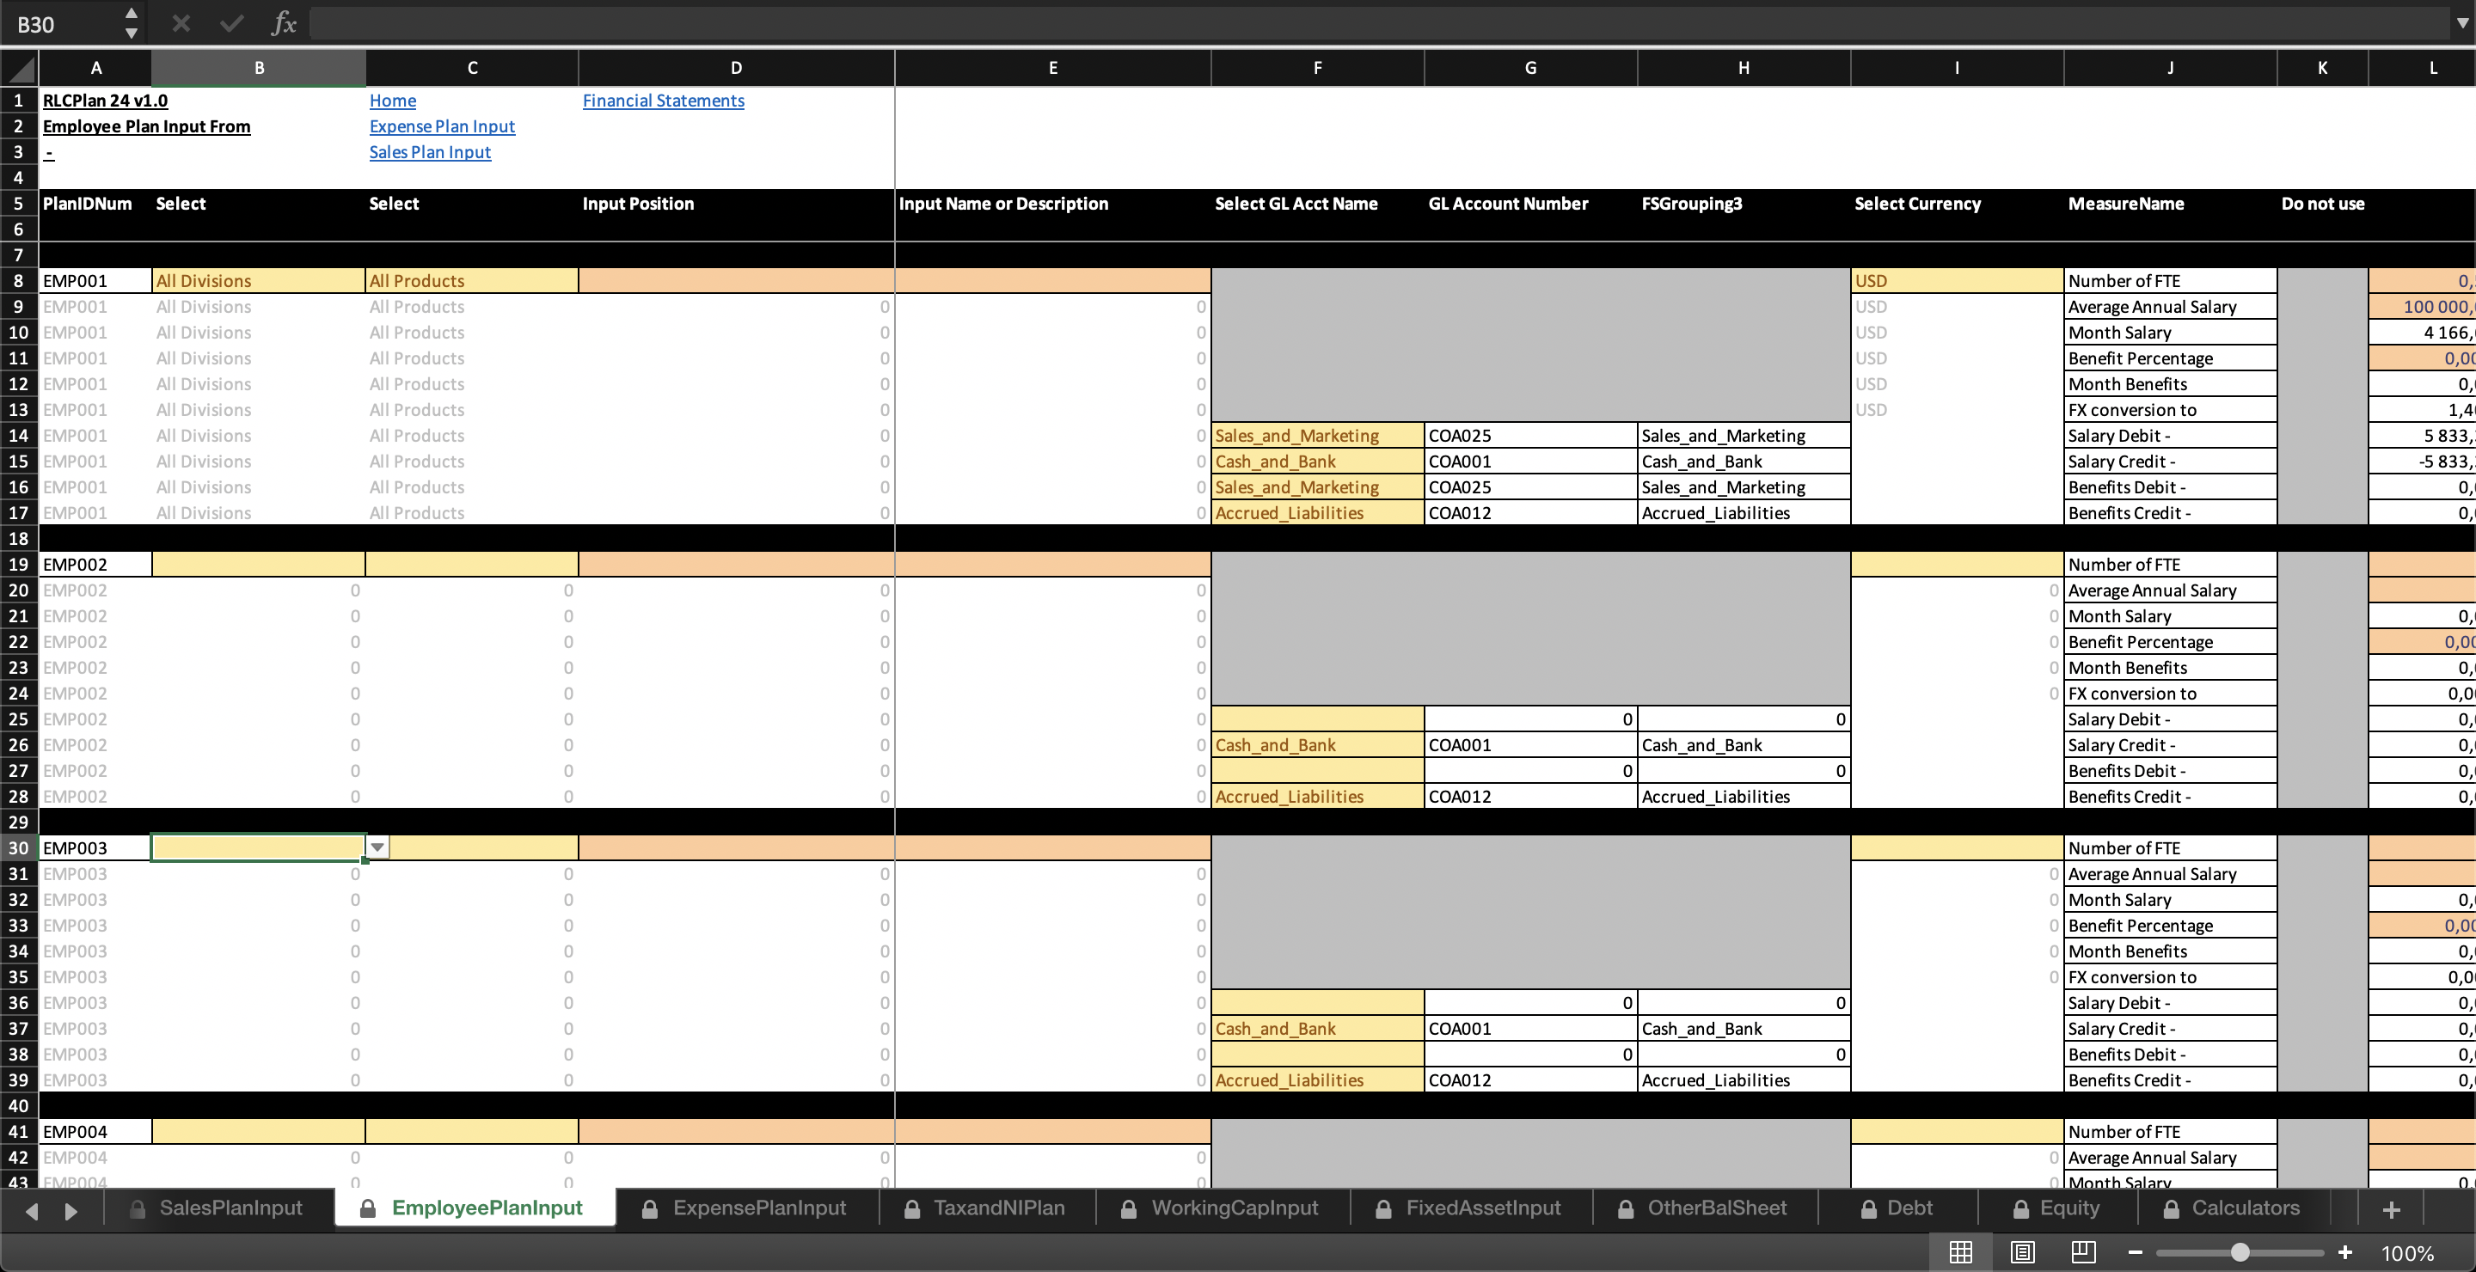Screen dimensions: 2476x1272
Task: Expand the formula bar with the arrow
Action: tap(2461, 23)
